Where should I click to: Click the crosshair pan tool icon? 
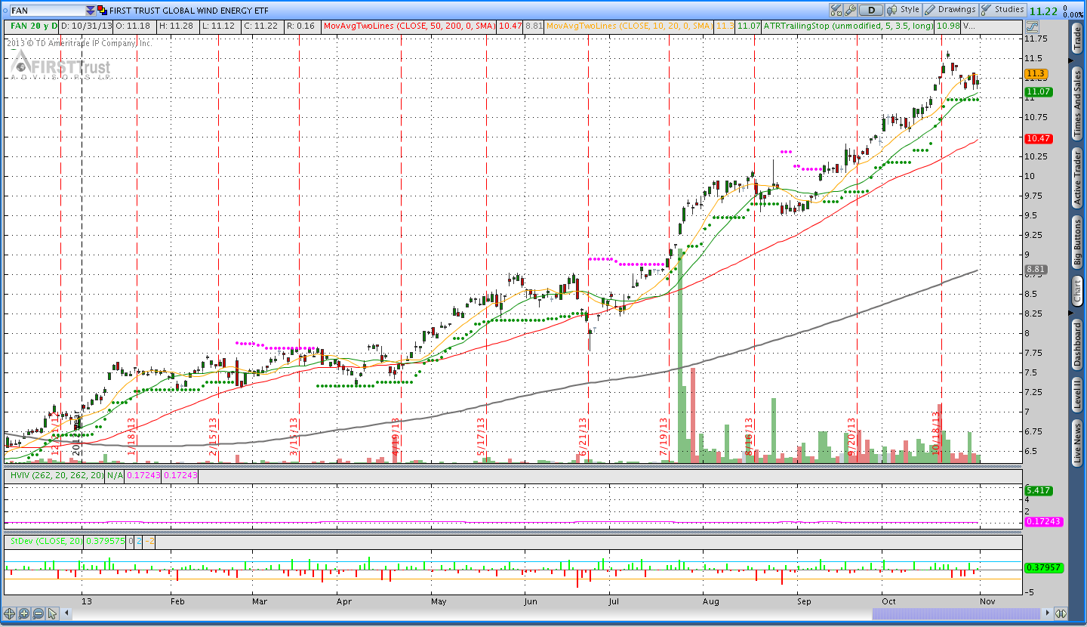10,613
